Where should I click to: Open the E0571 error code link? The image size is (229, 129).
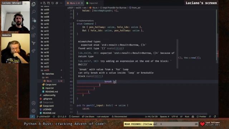pyautogui.click(x=98, y=76)
